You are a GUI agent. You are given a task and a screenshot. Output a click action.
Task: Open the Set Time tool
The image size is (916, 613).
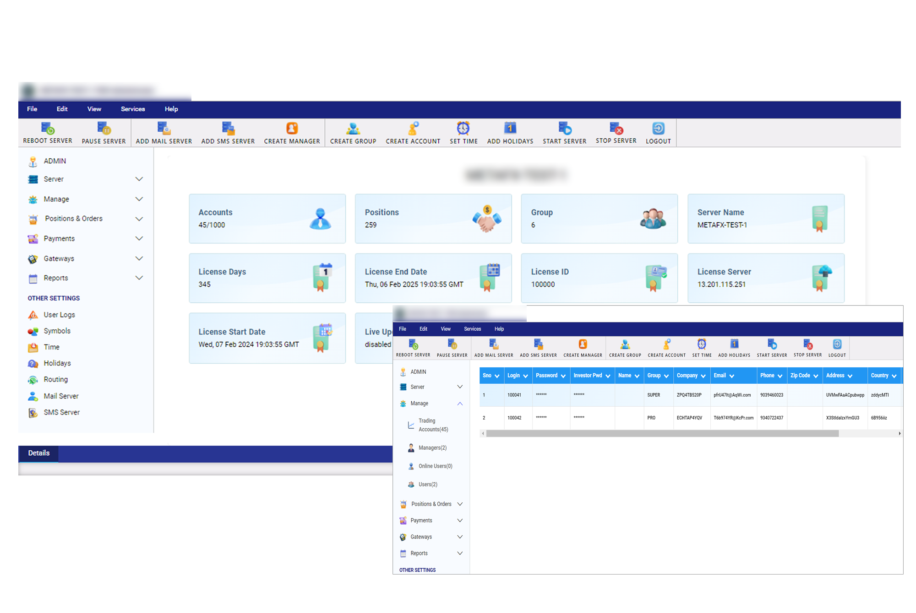click(x=463, y=132)
